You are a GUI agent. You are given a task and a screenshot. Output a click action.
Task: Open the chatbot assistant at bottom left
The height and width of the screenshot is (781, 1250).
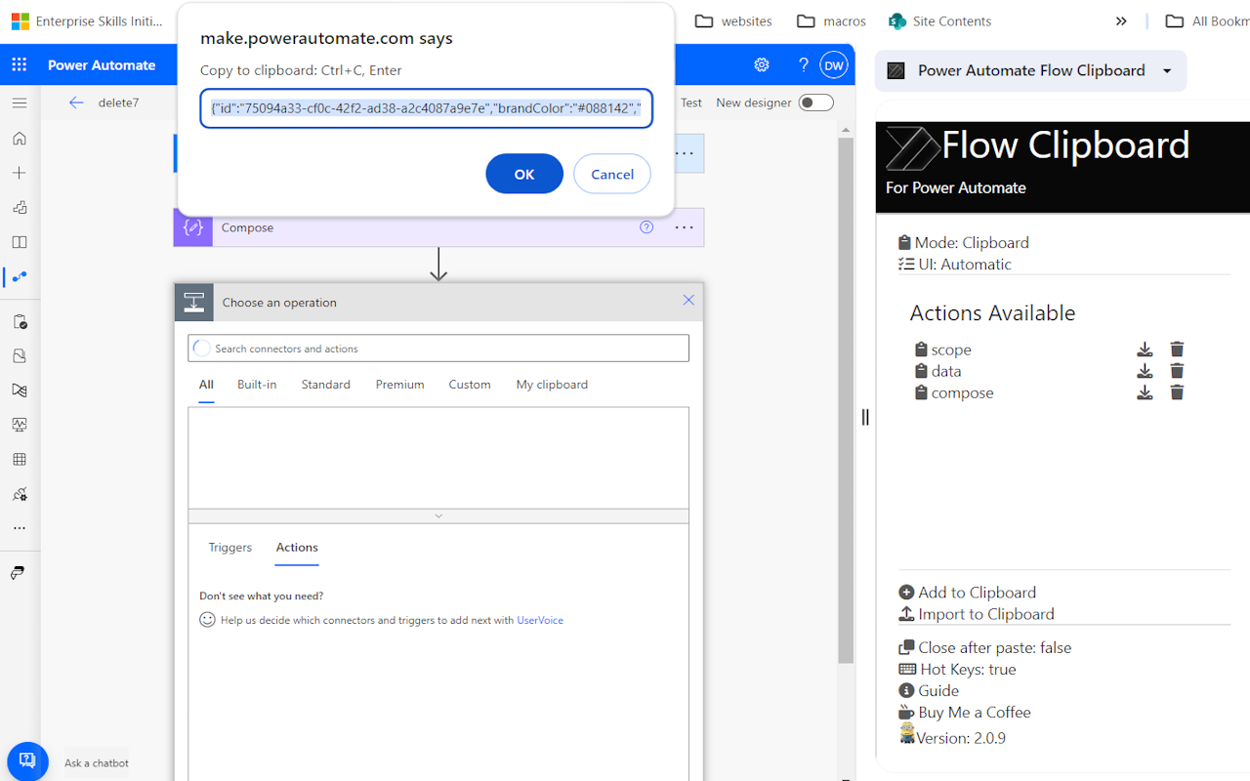coord(26,760)
